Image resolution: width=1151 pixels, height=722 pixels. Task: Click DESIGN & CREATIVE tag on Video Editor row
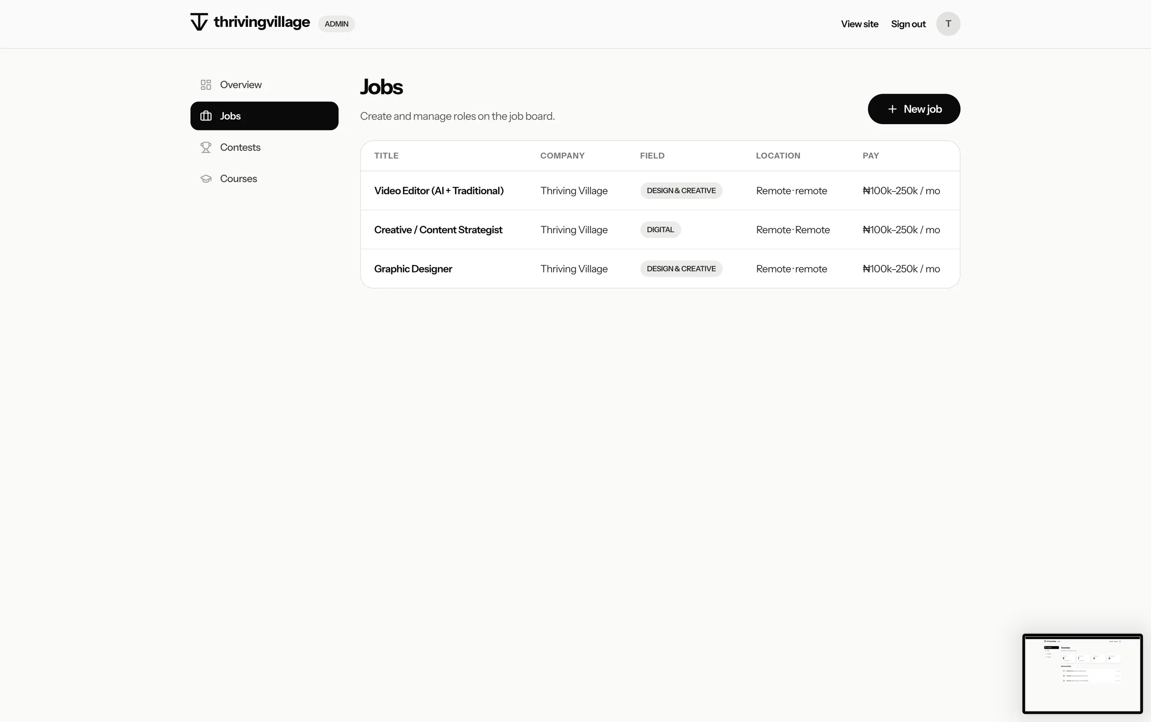pyautogui.click(x=681, y=190)
